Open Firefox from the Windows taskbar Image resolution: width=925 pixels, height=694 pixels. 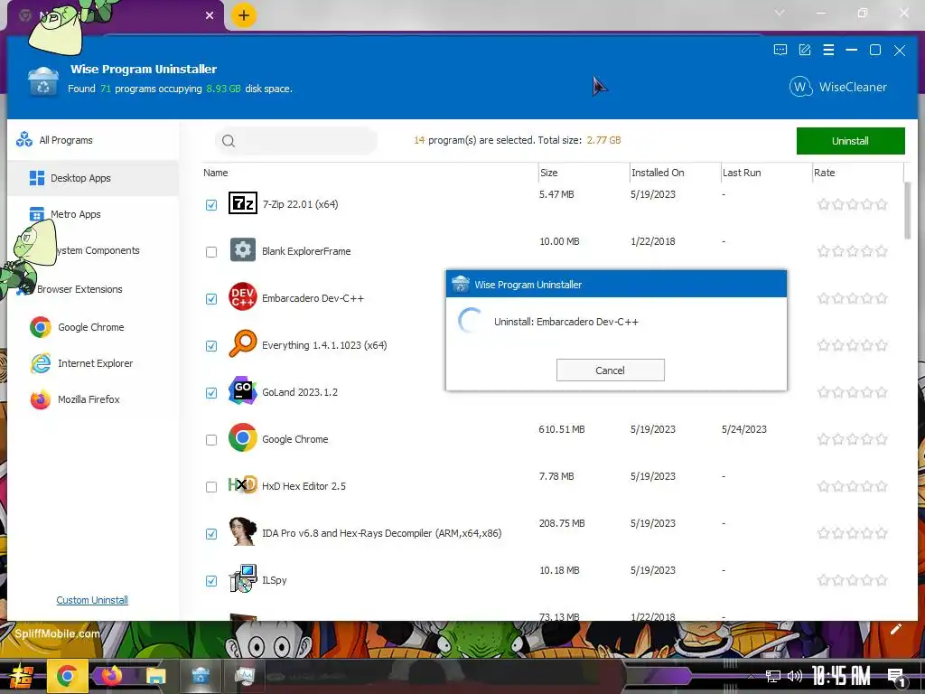[x=111, y=676]
